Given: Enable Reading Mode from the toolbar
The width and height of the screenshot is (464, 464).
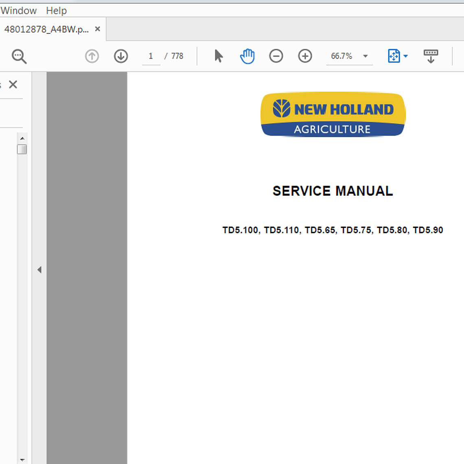Looking at the screenshot, I should tap(431, 56).
